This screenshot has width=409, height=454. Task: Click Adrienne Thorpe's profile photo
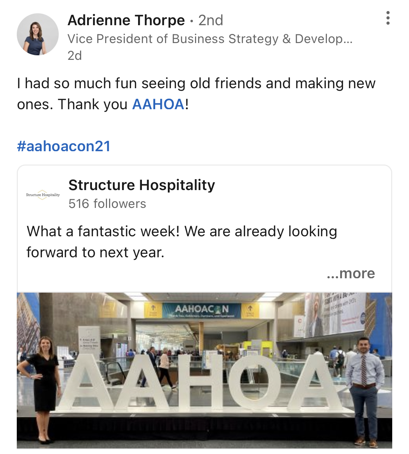point(38,34)
